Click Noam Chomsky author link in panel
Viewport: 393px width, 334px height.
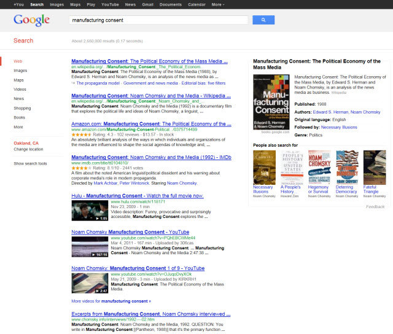click(x=365, y=112)
